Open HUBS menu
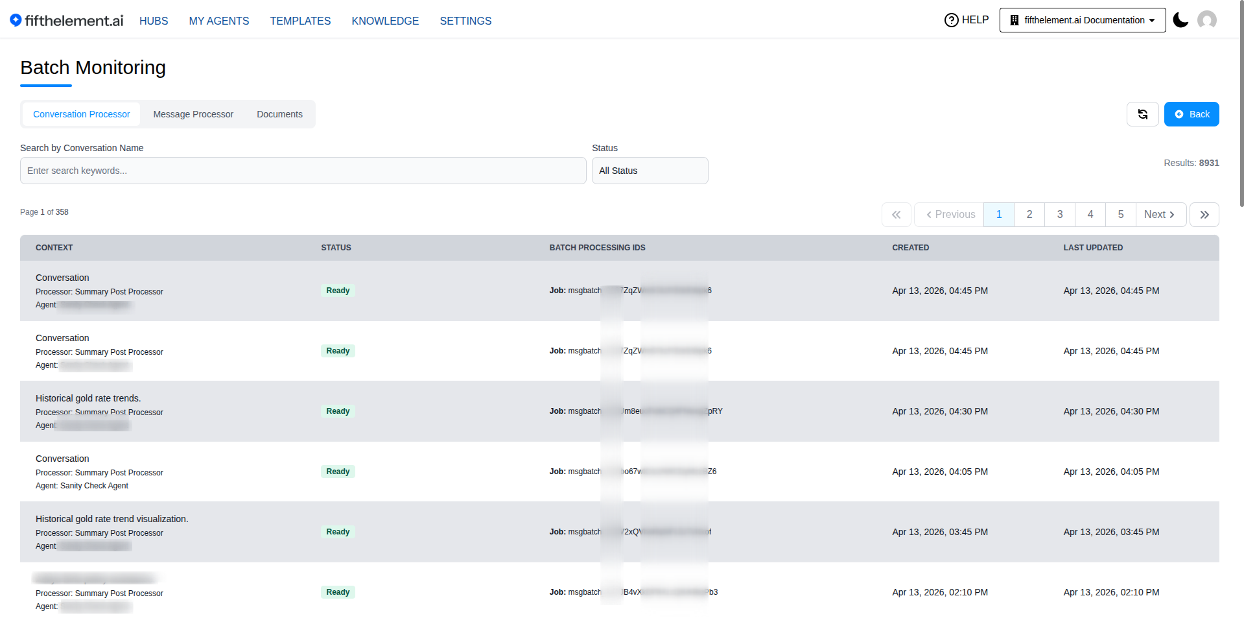Screen dimensions: 1244x622 coord(154,21)
